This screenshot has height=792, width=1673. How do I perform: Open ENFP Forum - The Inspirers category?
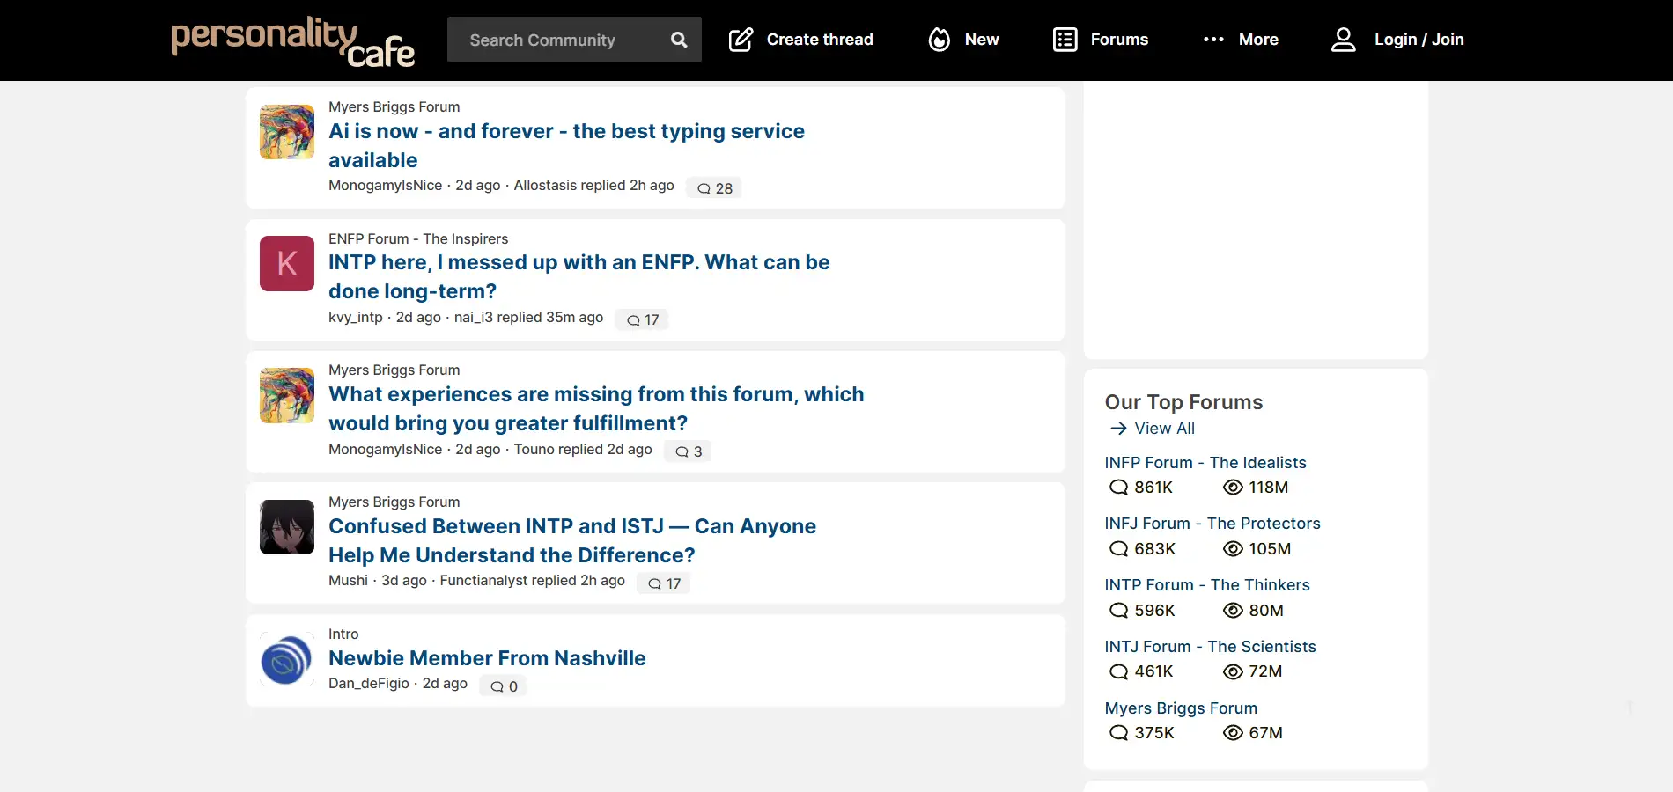point(418,238)
